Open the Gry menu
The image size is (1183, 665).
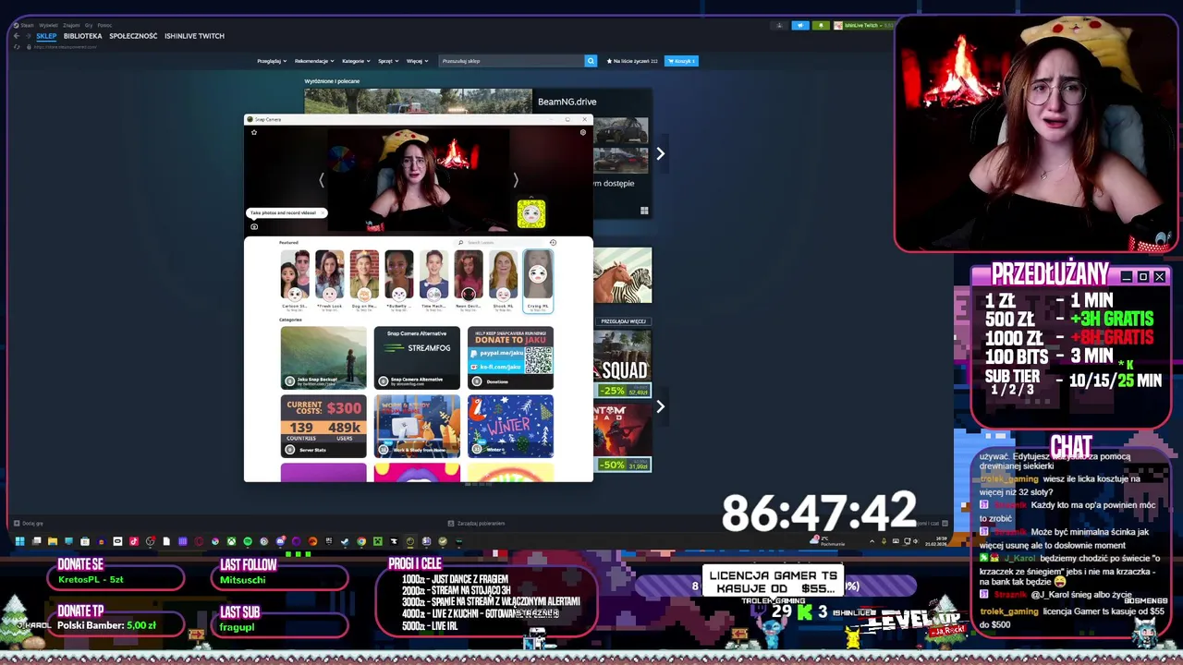click(89, 25)
